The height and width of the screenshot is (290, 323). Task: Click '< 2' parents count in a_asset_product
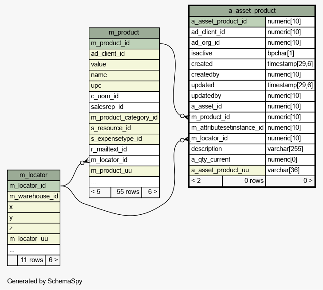[x=205, y=181]
